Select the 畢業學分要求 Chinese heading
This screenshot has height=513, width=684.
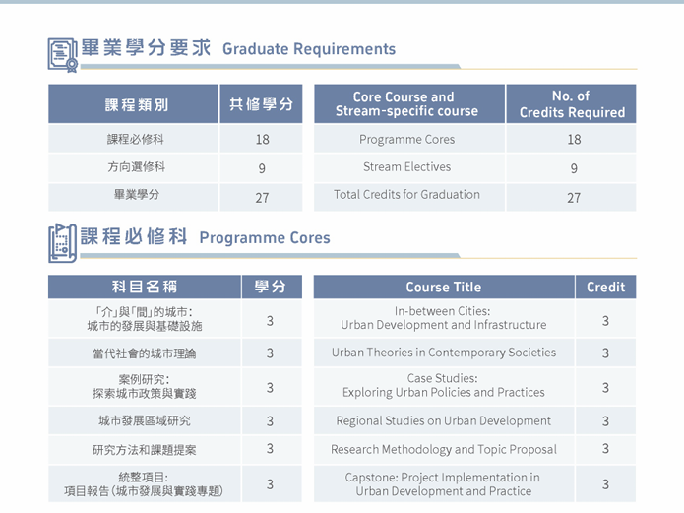click(x=146, y=47)
